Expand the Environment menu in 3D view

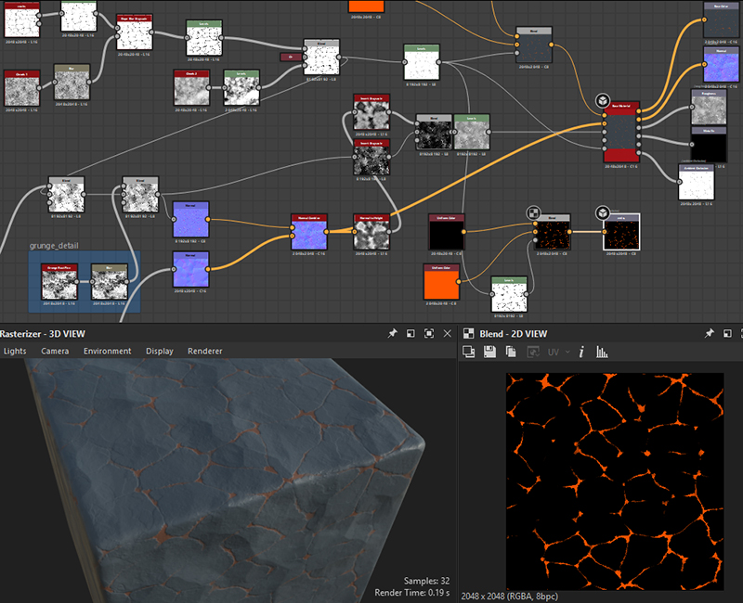click(x=107, y=352)
